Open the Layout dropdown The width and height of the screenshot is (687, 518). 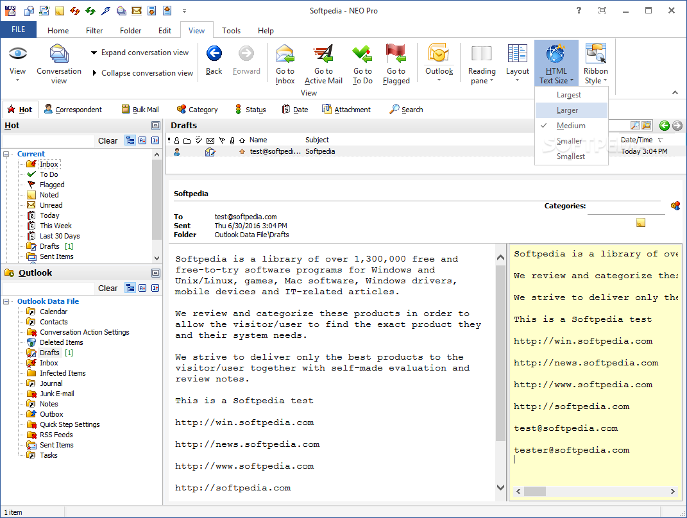518,63
